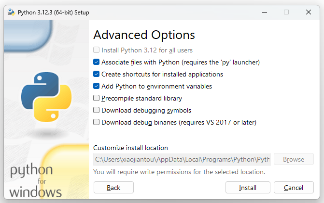
Task: Enable Precompile standard library option
Action: 97,98
